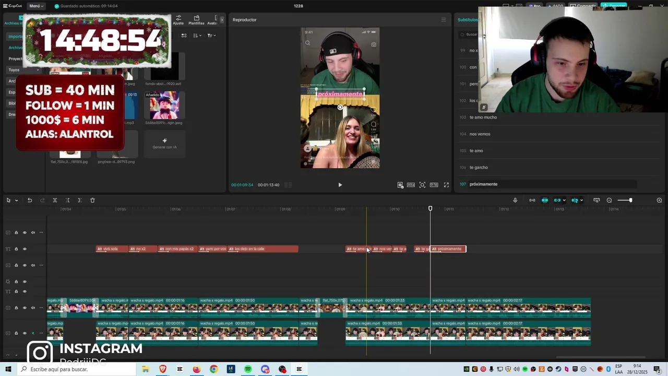Select the 'vivís sola' text clip
The width and height of the screenshot is (668, 376).
(112, 249)
